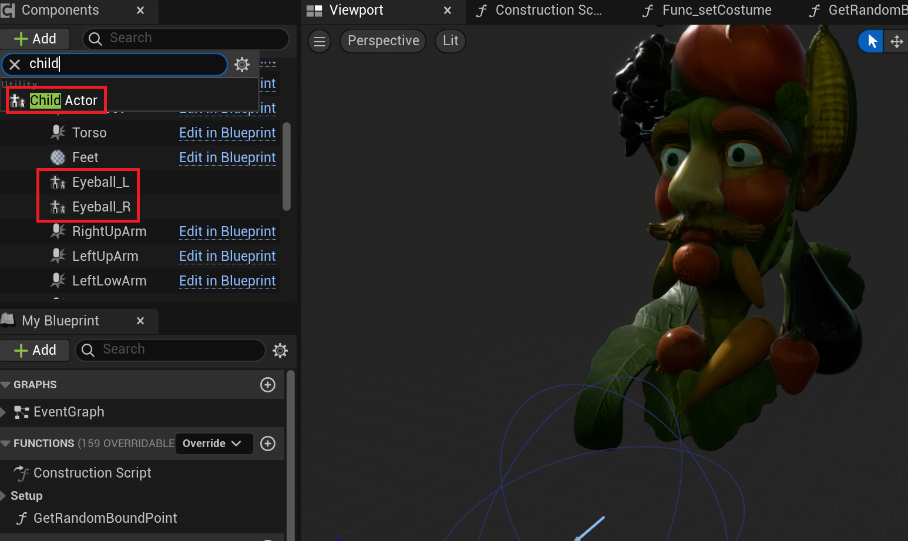Select the Torso component row
Image resolution: width=908 pixels, height=541 pixels.
pyautogui.click(x=140, y=133)
